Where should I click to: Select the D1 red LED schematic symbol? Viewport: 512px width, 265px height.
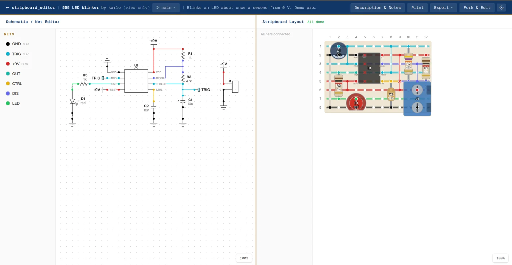[73, 102]
